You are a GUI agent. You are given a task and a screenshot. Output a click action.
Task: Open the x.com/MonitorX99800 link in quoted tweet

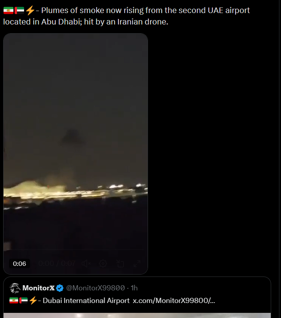(x=174, y=301)
